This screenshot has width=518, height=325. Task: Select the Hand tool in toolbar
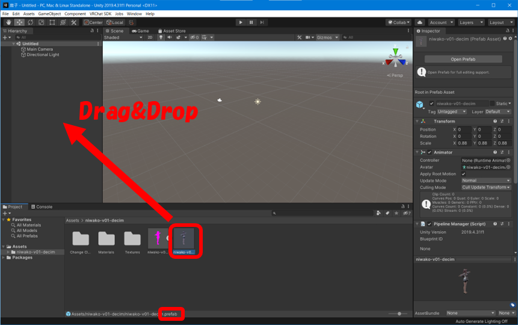[x=8, y=22]
